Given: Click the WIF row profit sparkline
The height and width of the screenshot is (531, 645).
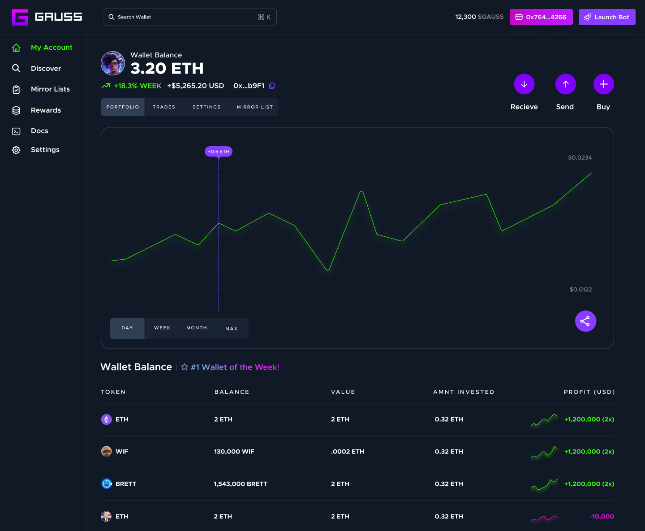Looking at the screenshot, I should point(544,453).
